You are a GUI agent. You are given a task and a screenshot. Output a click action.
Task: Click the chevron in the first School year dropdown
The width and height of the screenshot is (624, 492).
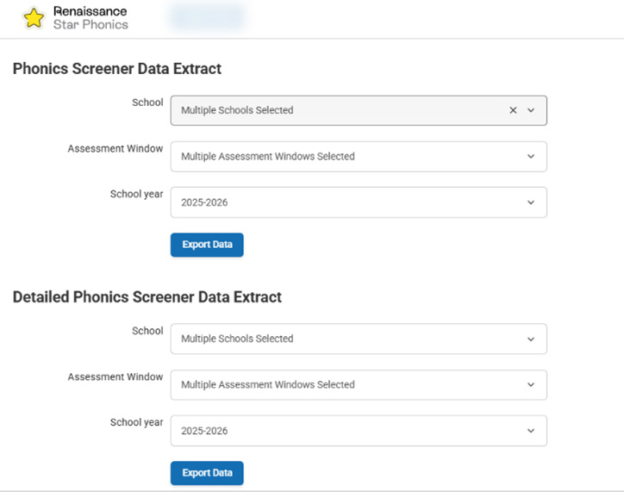coord(531,202)
